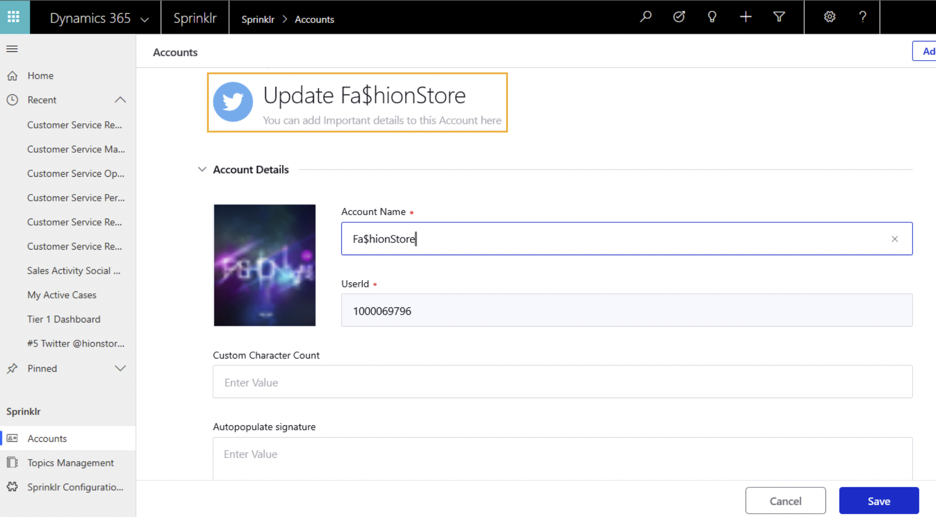
Task: Click the Home house icon
Action: coord(13,76)
